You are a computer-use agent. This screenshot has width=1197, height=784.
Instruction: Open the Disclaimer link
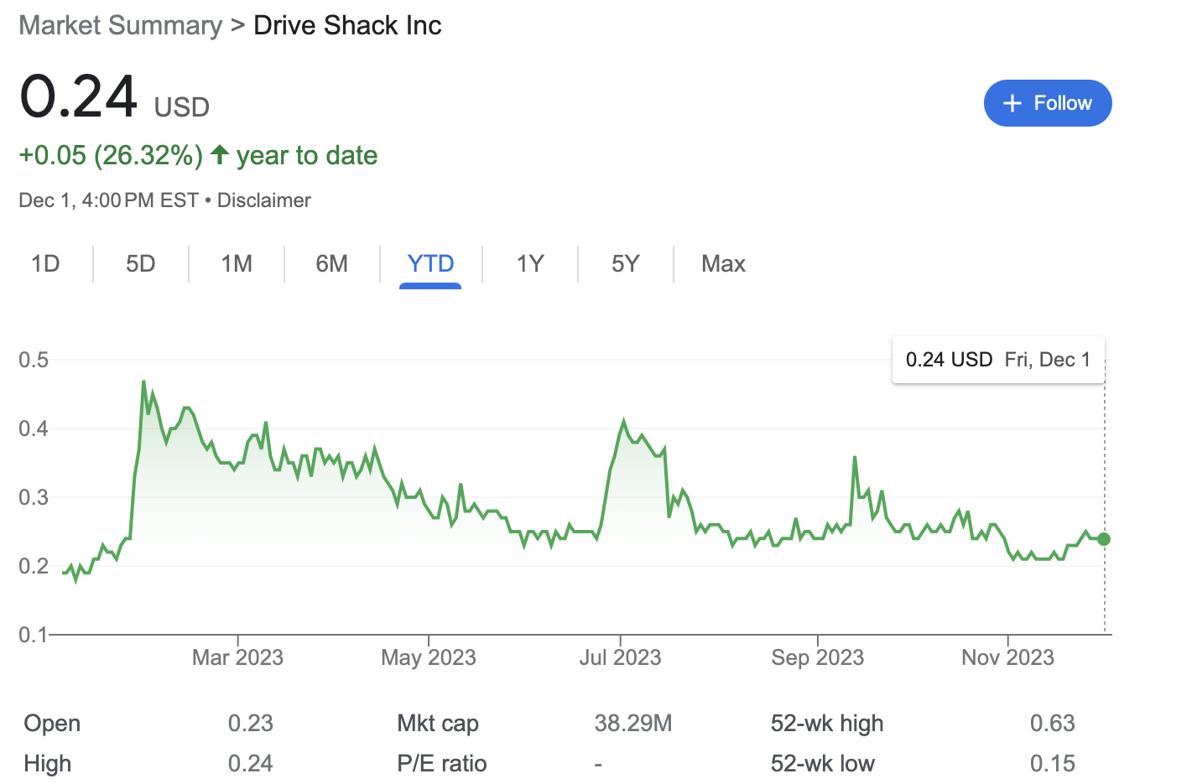pos(263,200)
